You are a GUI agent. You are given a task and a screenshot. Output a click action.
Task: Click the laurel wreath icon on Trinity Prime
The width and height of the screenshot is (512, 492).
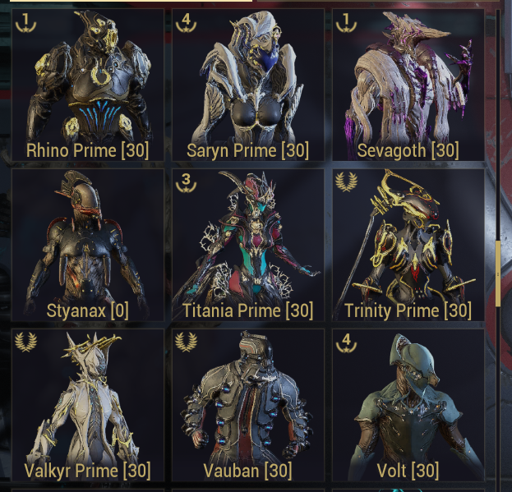[346, 182]
